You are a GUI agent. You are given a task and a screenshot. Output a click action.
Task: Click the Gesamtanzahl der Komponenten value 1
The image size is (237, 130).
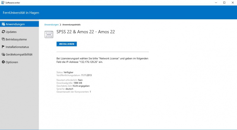(90, 92)
